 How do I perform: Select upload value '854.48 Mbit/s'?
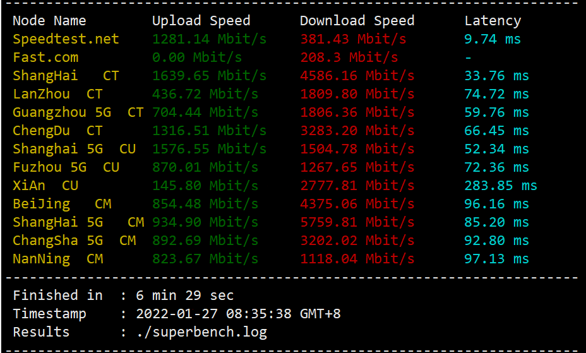[x=205, y=203]
